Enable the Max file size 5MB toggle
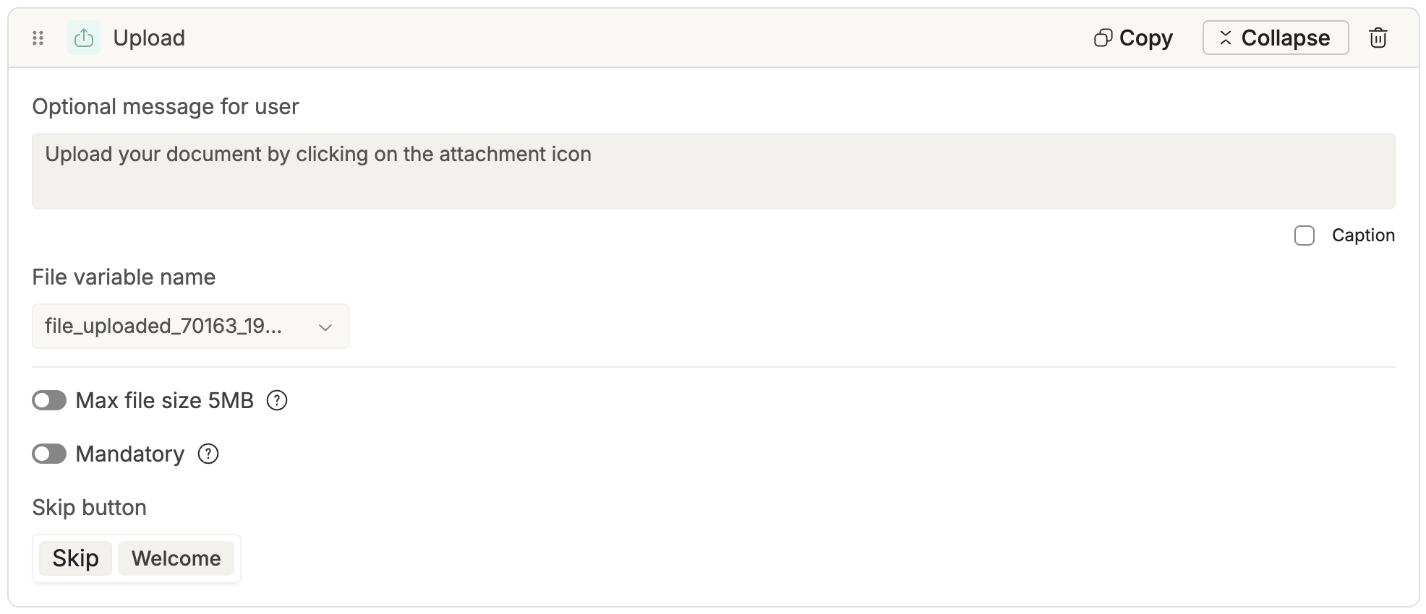 (49, 400)
